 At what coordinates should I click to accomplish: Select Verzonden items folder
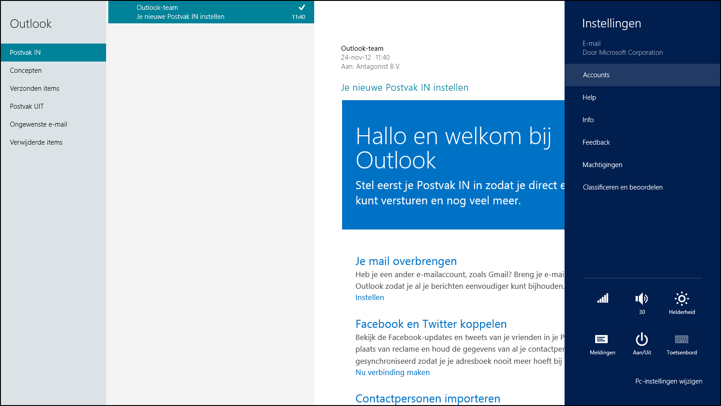53,88
